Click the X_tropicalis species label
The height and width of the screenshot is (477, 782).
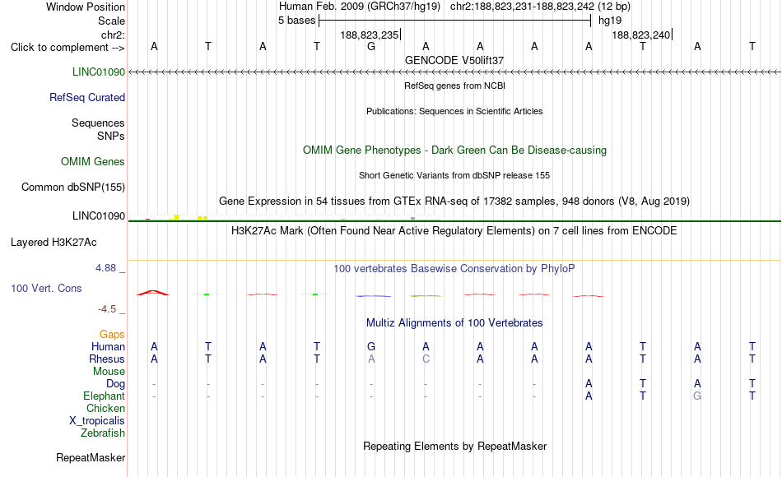(x=97, y=421)
